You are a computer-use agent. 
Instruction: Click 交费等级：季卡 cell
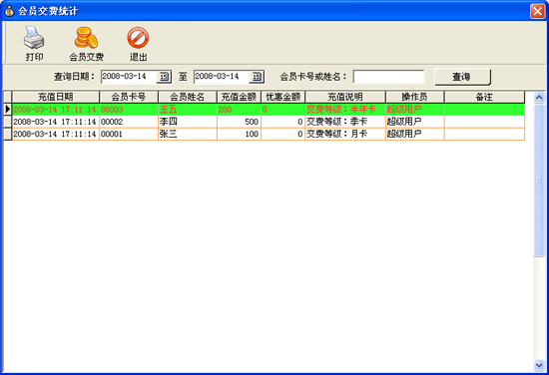tap(345, 122)
